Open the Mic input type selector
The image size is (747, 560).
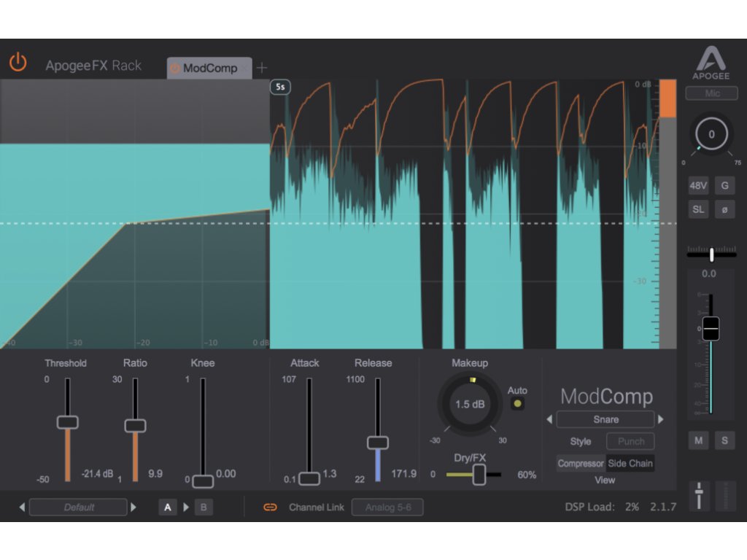tap(711, 93)
